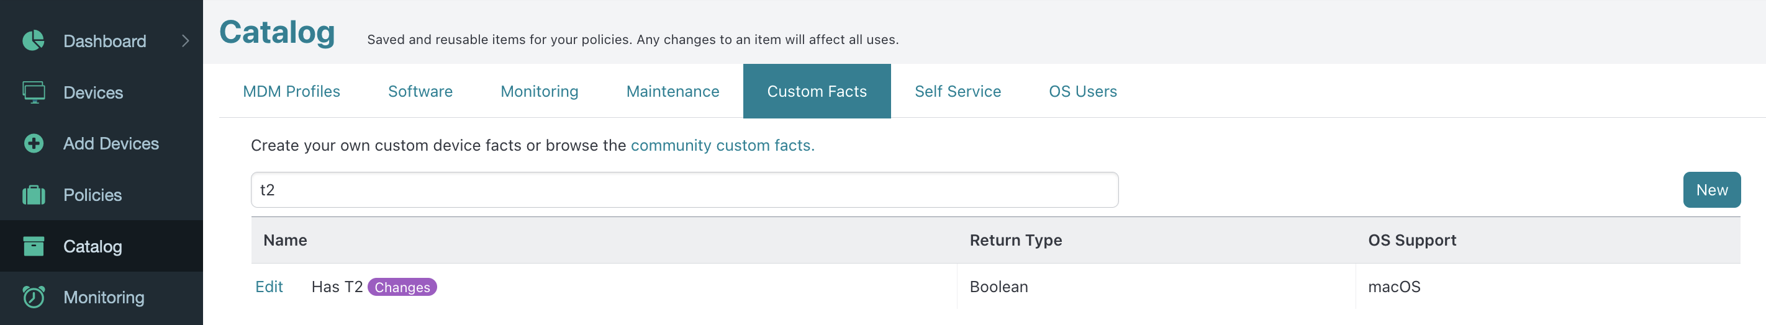
Task: Click the Dashboard pie chart icon
Action: tap(33, 41)
